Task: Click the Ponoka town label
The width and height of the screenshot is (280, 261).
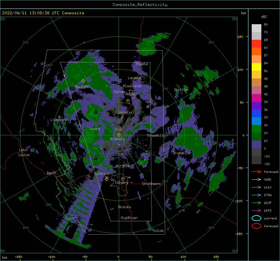Action: point(142,64)
